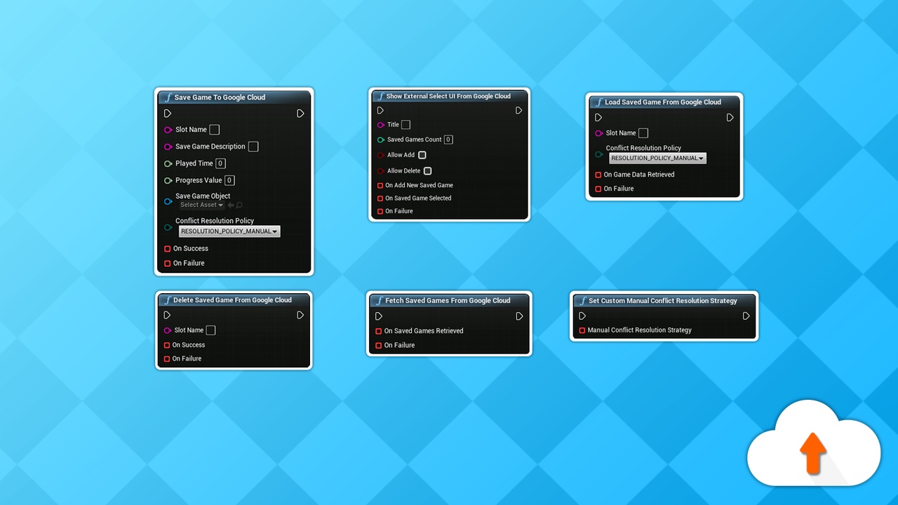Click Conflict Resolution Policy pin in Load Saved Game

(x=598, y=154)
